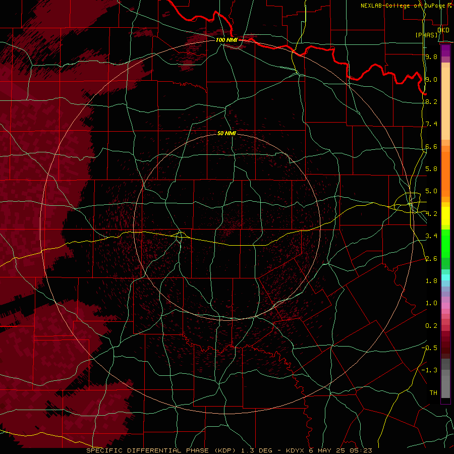Pick the dark maroon color bar segment
Screen dimensions: 454x454
point(445,348)
